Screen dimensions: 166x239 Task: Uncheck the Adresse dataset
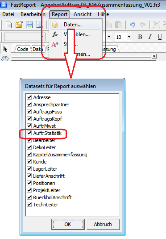29,97
